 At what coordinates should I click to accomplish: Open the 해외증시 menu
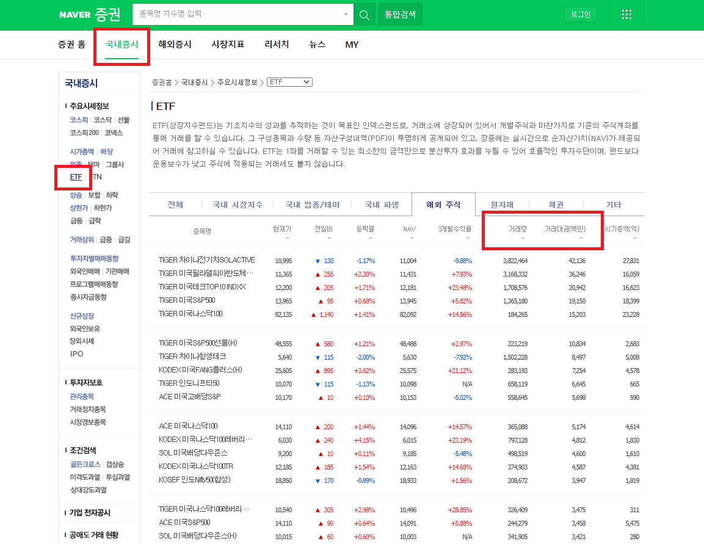[x=175, y=45]
